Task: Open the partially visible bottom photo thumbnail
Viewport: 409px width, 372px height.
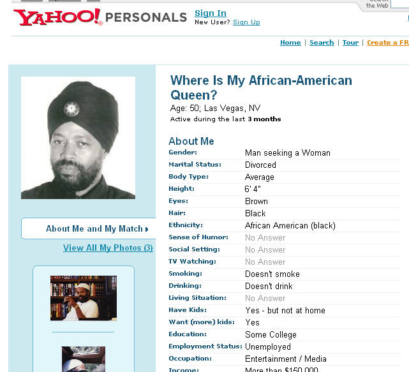Action: point(84,359)
